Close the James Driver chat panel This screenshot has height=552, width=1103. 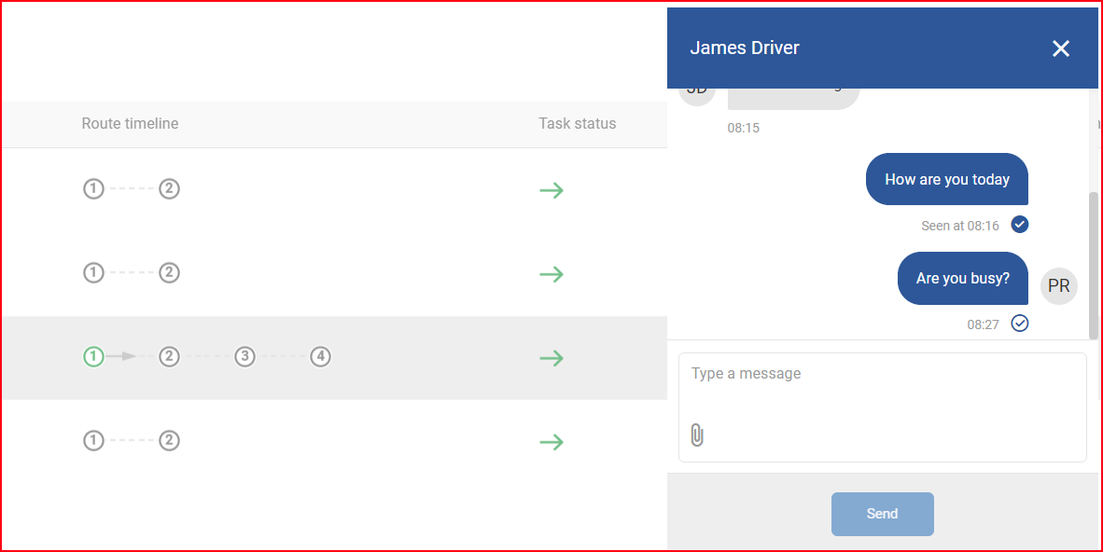(x=1060, y=48)
